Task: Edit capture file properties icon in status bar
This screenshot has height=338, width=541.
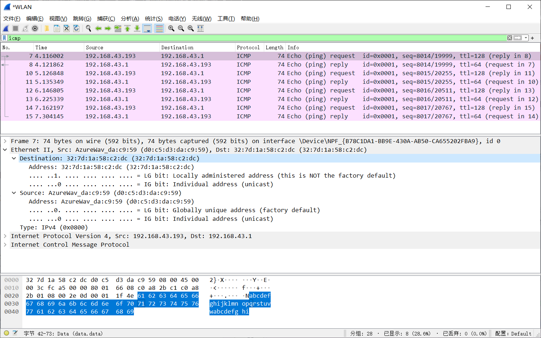Action: coord(15,333)
